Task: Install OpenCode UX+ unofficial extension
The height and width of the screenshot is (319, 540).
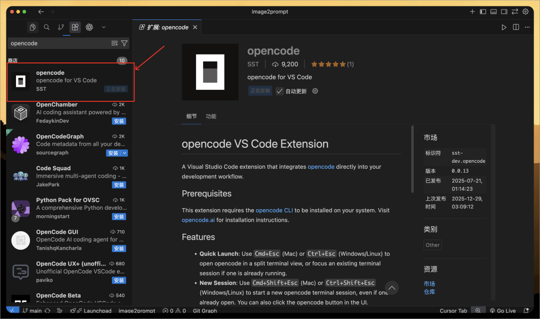Action: click(119, 281)
